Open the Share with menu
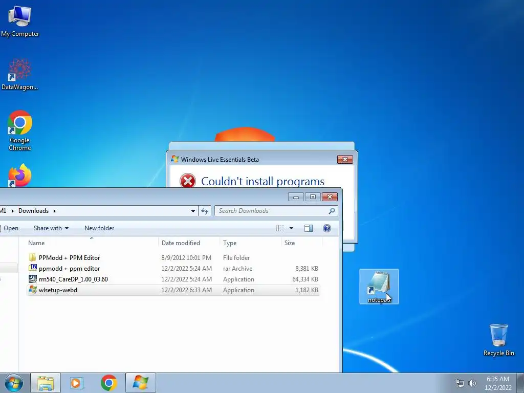The width and height of the screenshot is (524, 393). pyautogui.click(x=51, y=228)
